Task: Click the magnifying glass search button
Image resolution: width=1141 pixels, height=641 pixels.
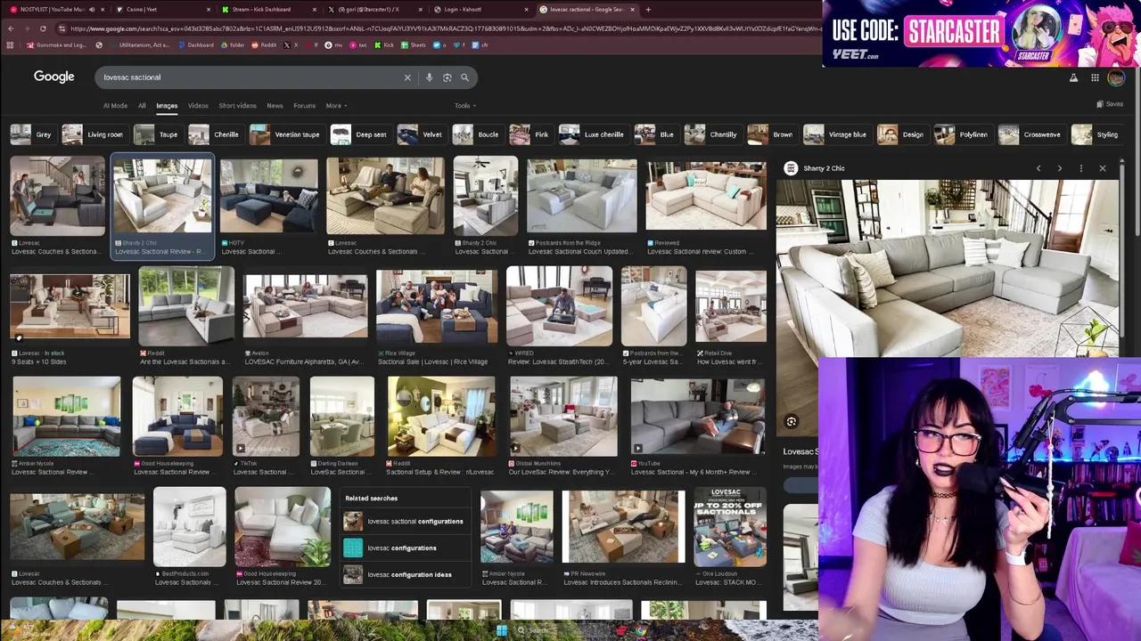Action: click(464, 77)
